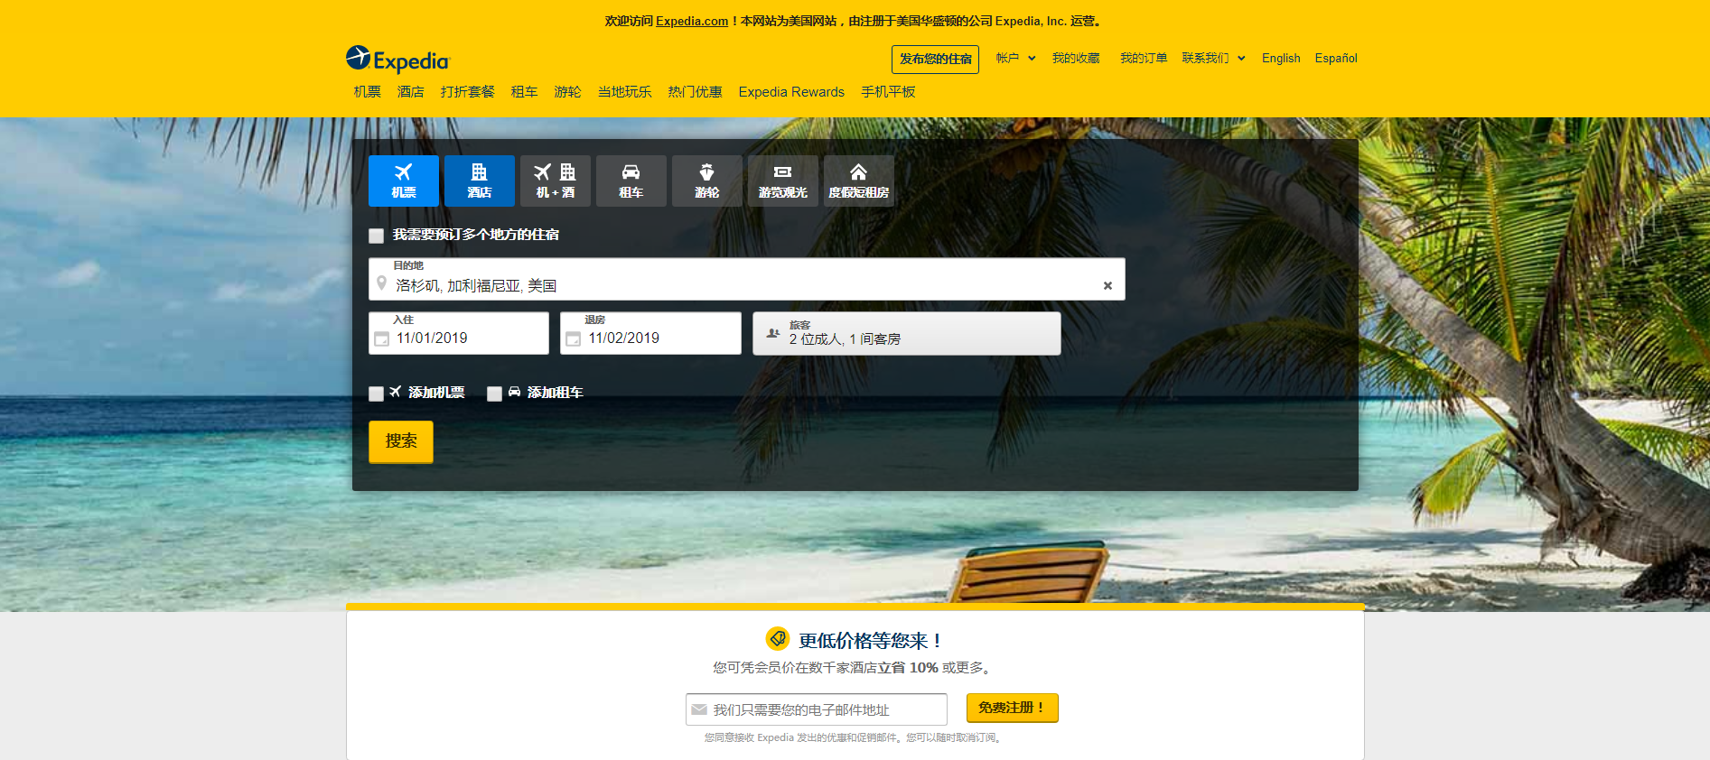Image resolution: width=1710 pixels, height=760 pixels.
Task: Open 租车 in top navigation menu
Action: (525, 92)
